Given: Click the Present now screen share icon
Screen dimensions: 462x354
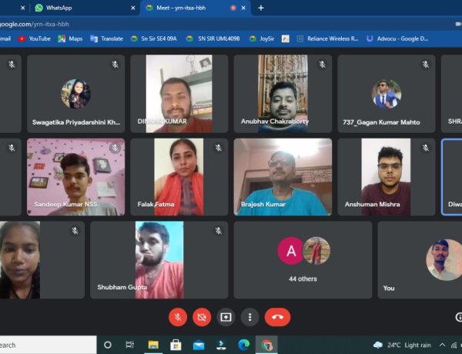Looking at the screenshot, I should pos(226,316).
